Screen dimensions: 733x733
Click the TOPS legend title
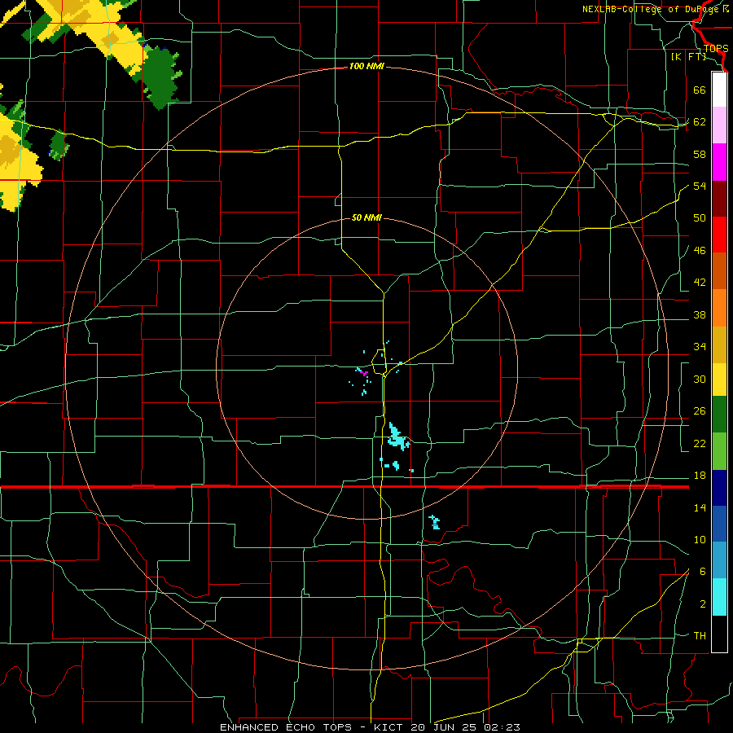point(716,49)
